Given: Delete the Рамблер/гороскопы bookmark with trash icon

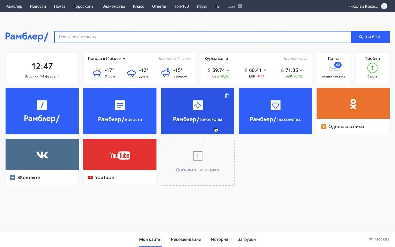Looking at the screenshot, I should (227, 96).
